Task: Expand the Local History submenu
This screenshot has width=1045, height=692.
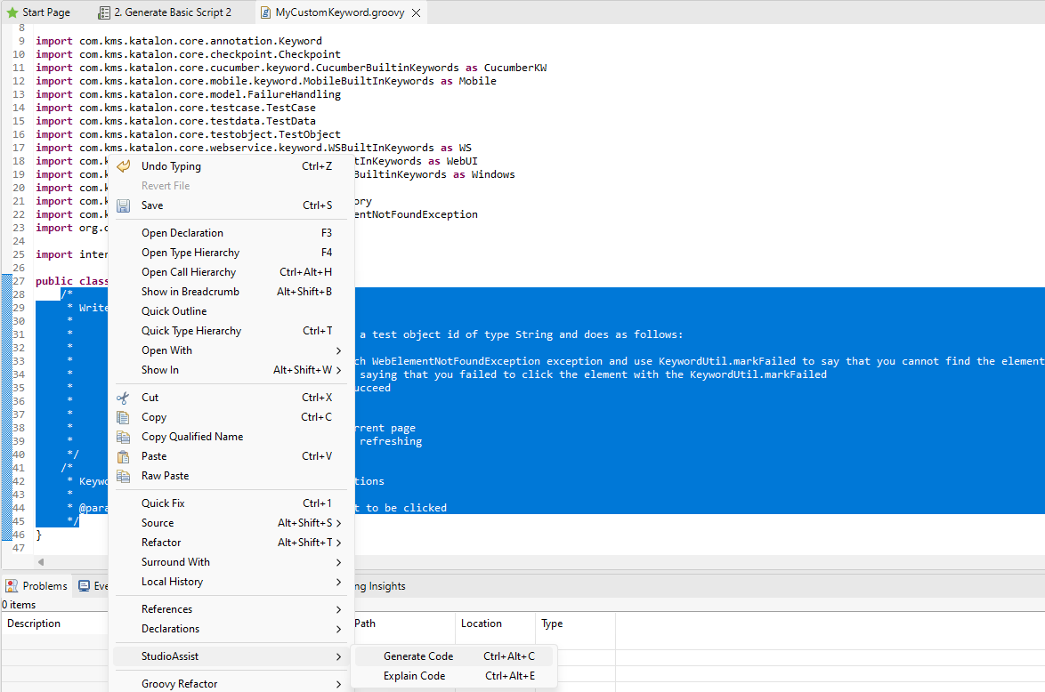Action: (338, 582)
